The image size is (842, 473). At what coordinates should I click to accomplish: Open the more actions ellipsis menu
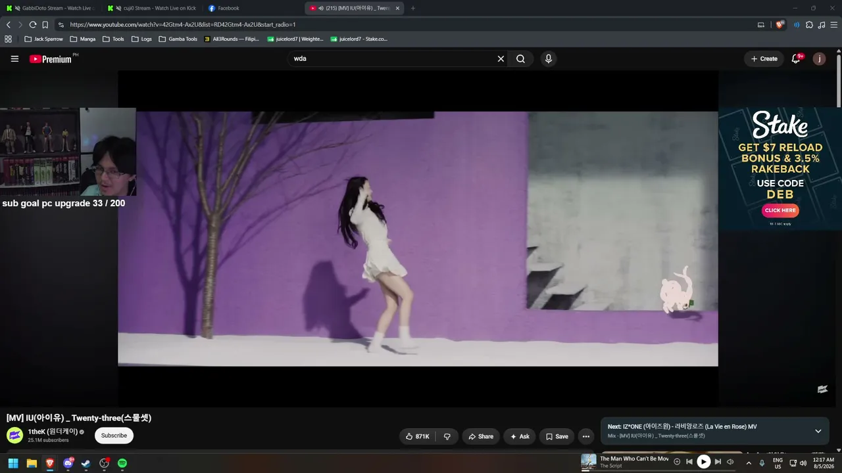coord(585,436)
